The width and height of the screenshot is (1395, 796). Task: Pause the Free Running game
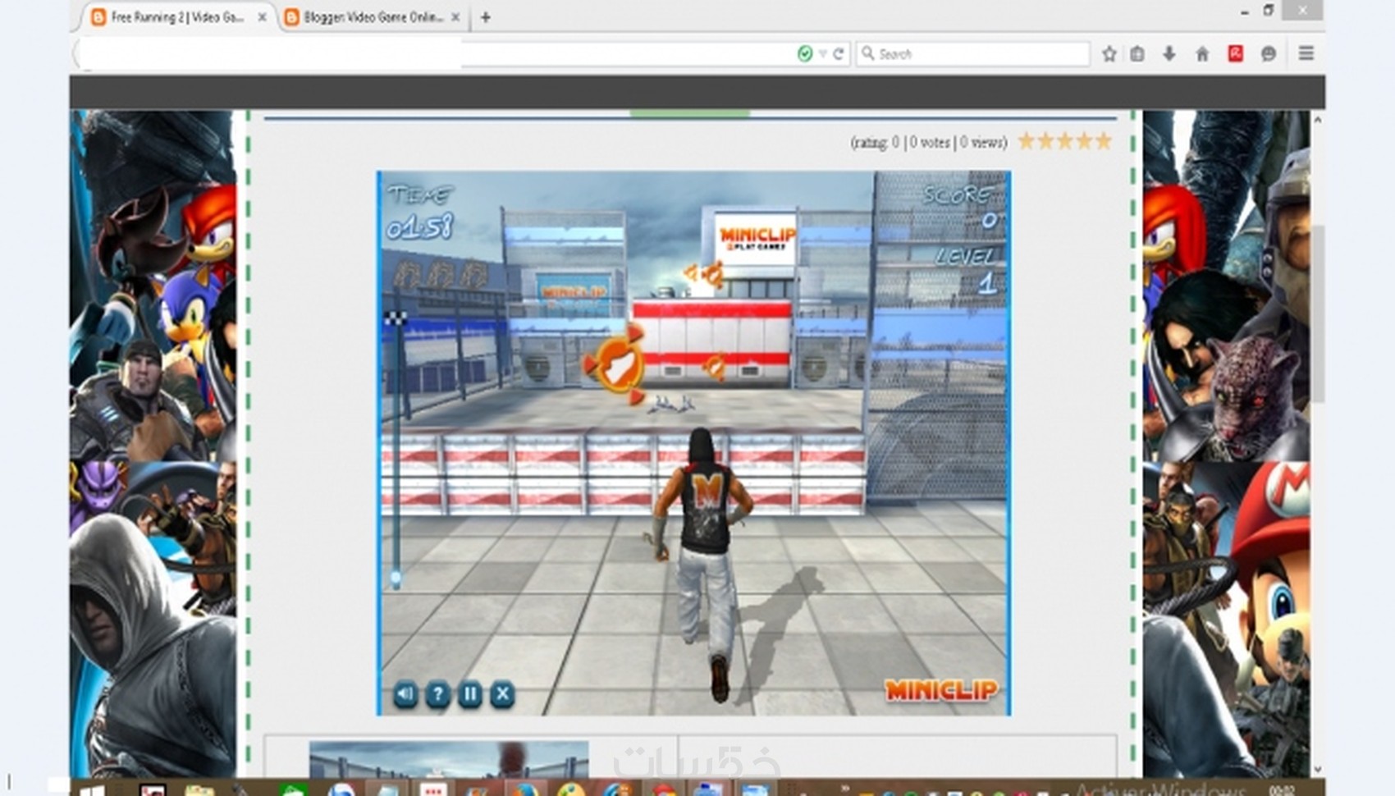tap(470, 694)
